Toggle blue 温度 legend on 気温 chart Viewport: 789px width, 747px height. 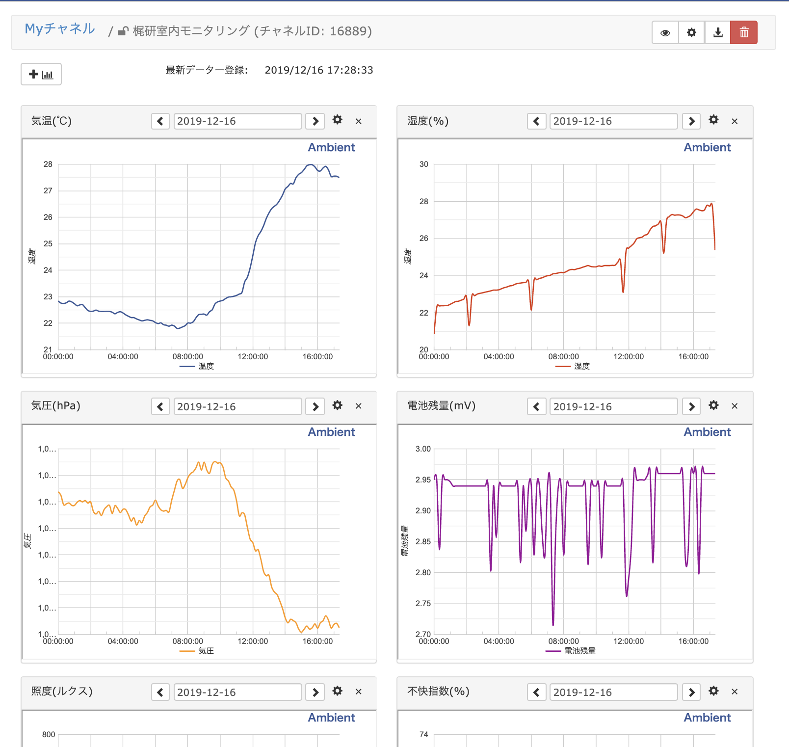[x=197, y=366]
